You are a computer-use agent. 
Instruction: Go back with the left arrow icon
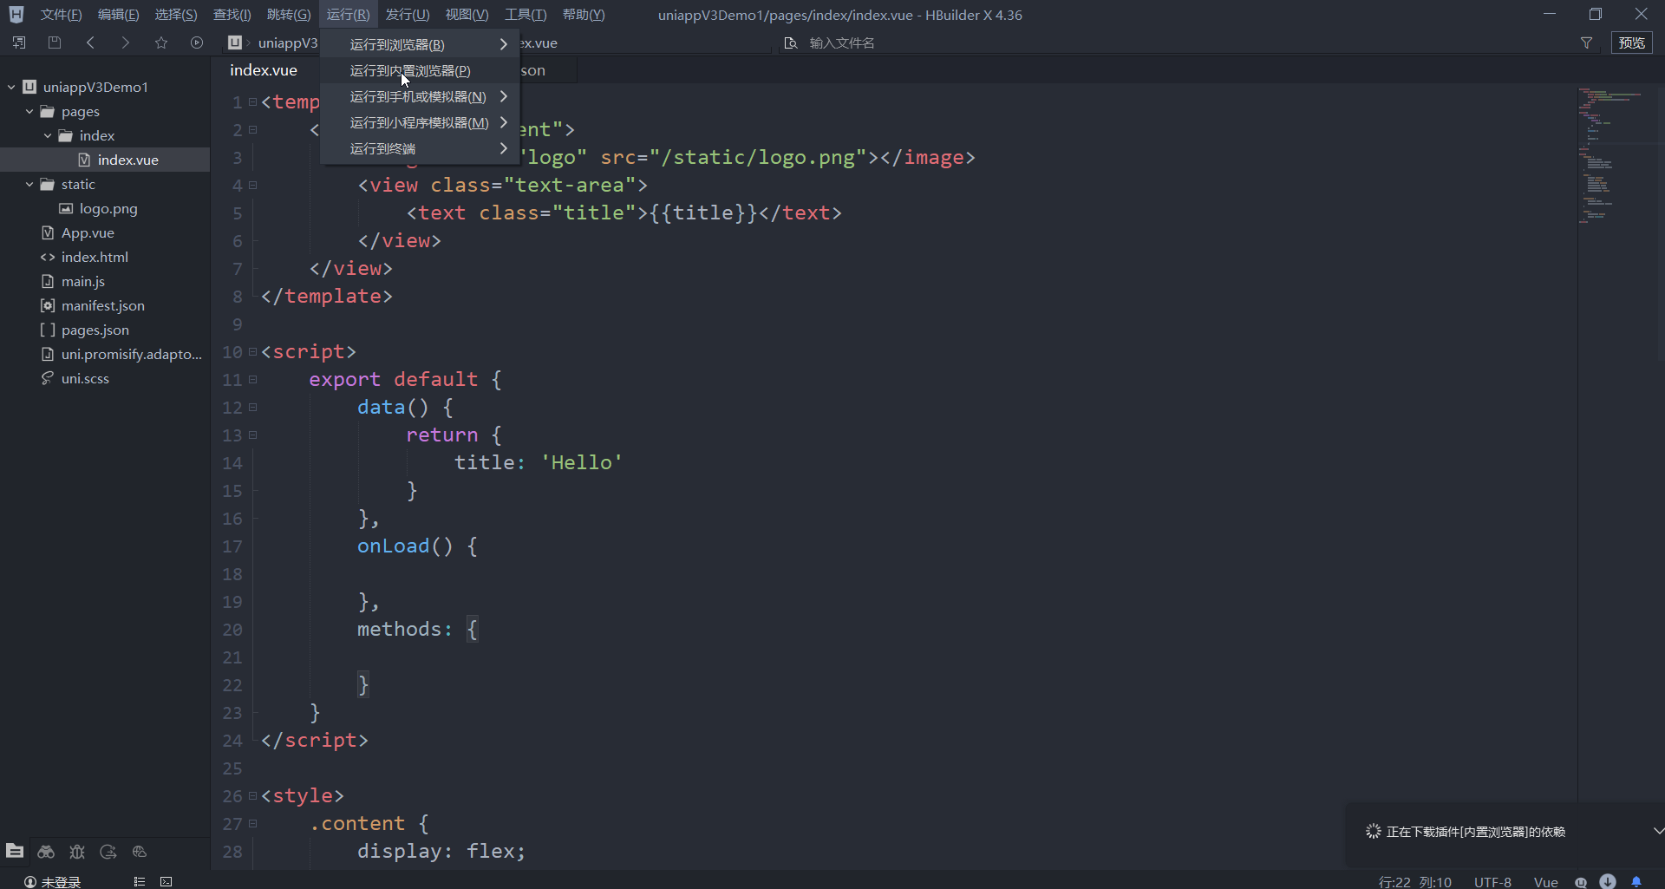90,42
